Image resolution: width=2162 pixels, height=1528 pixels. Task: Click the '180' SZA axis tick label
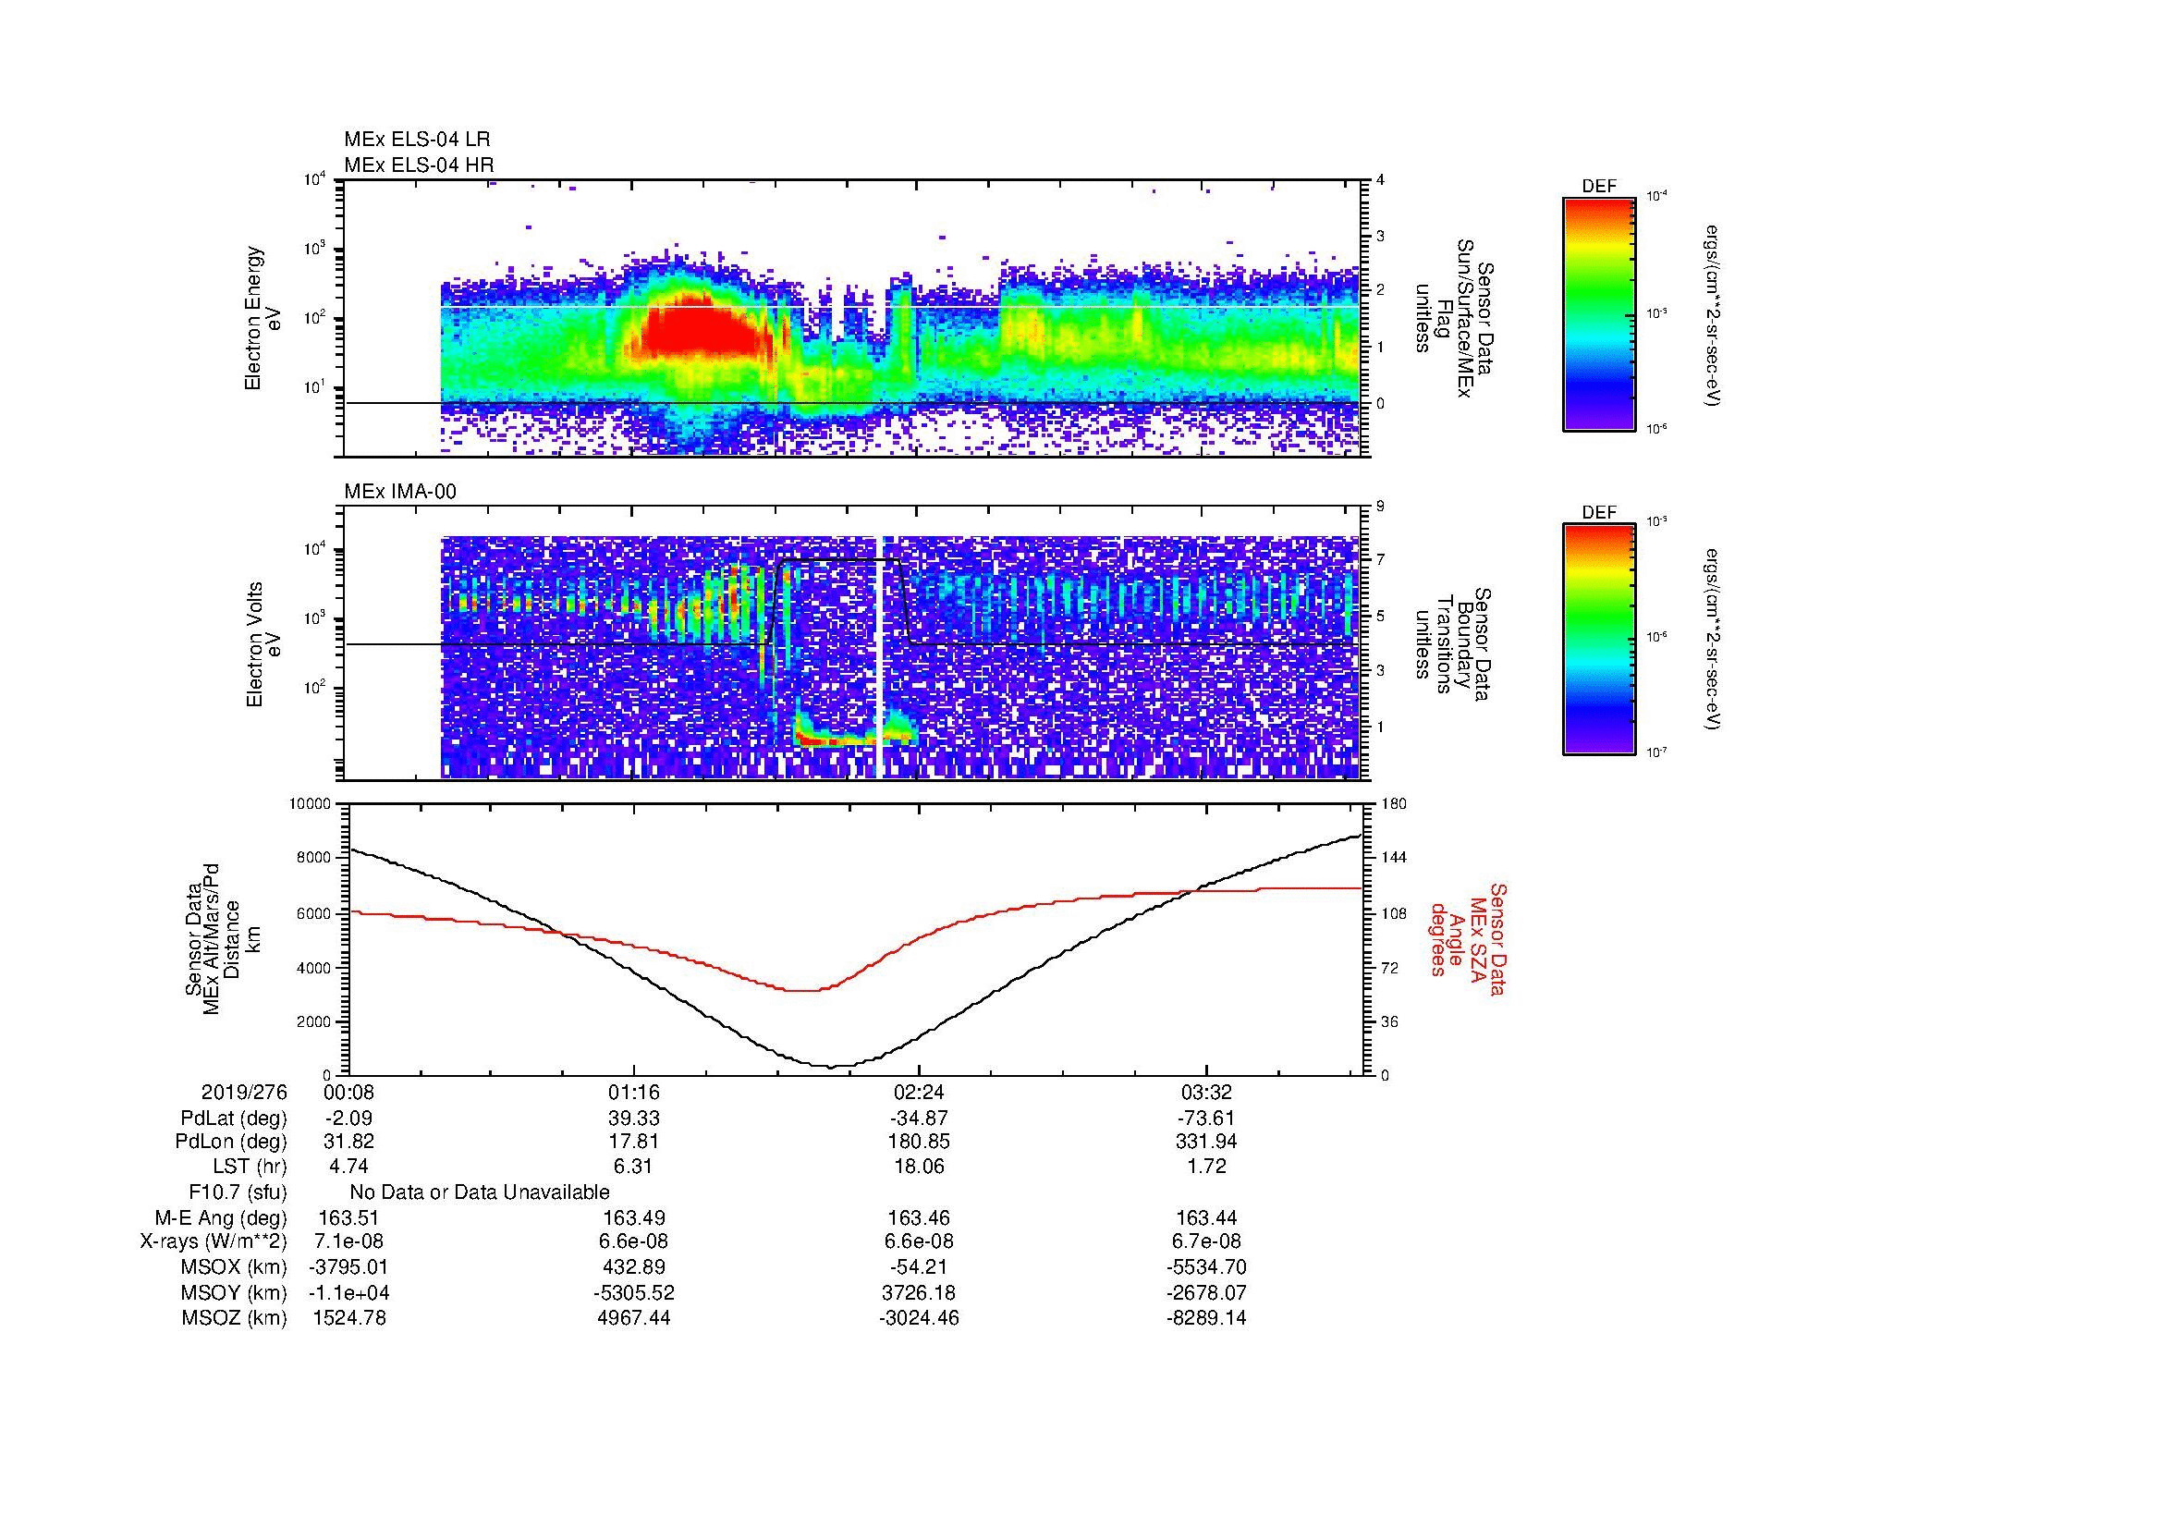pos(1394,804)
